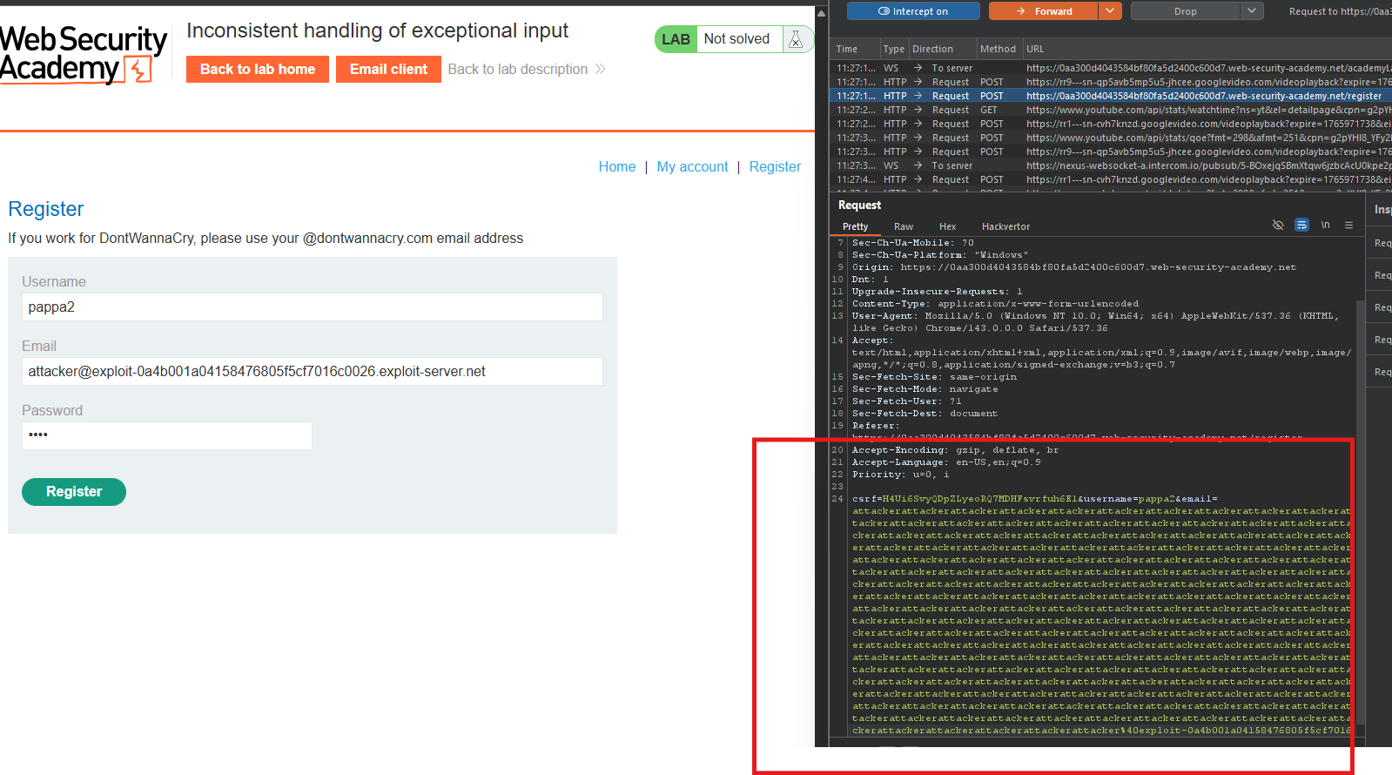
Task: Select the youtube.com api/stats/qoe POST row
Action: point(1111,138)
